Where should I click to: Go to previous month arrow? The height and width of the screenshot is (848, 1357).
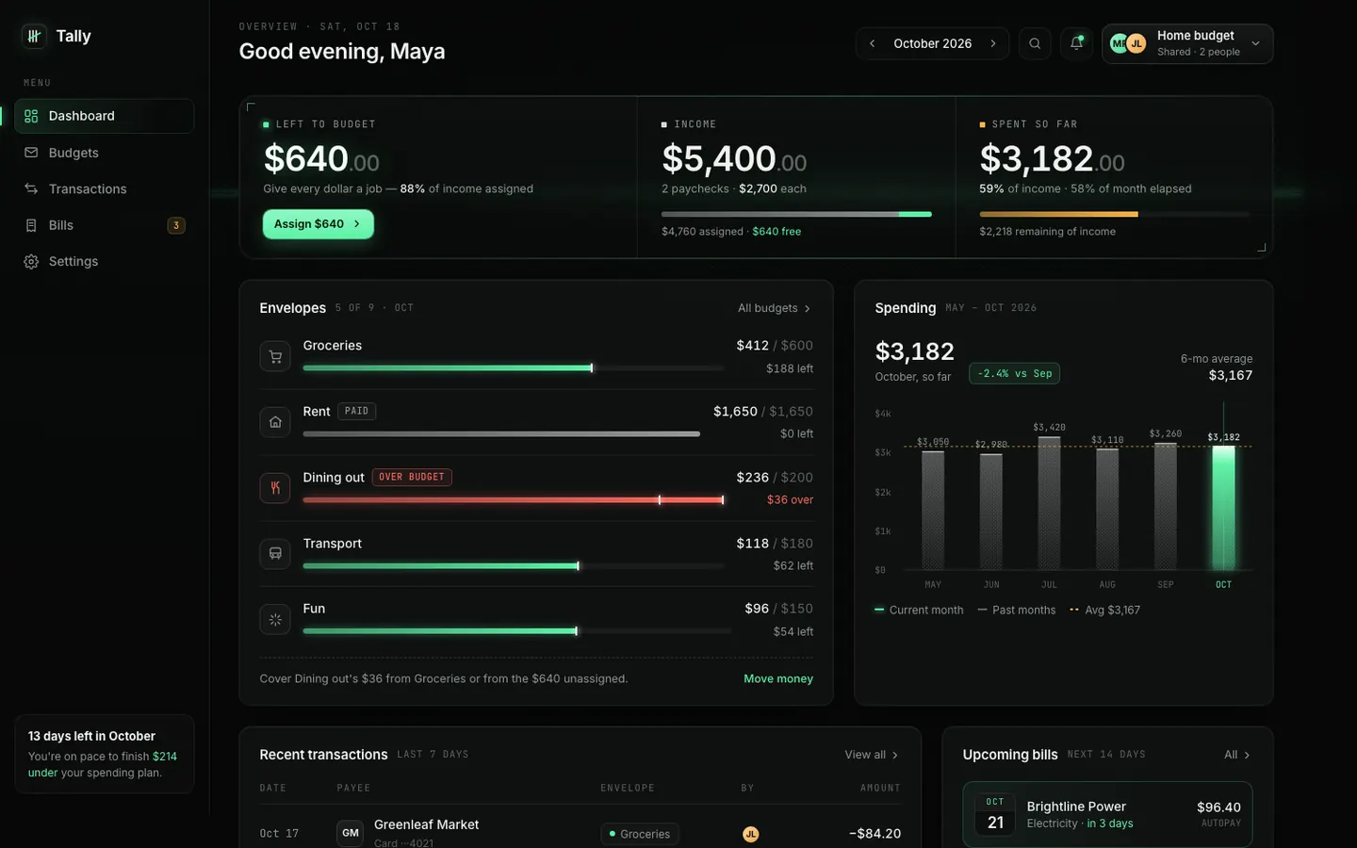click(x=873, y=43)
